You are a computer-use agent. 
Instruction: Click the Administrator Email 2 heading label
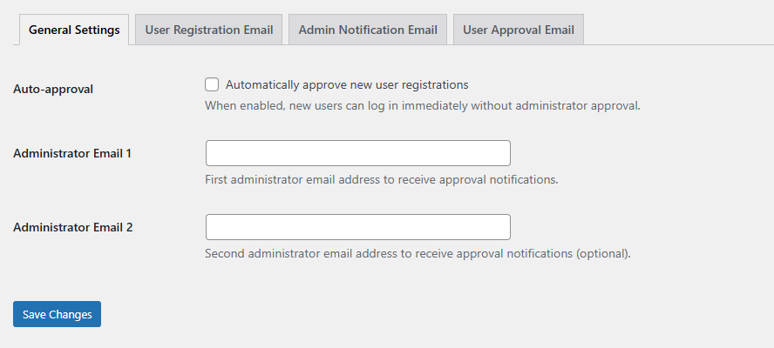tap(72, 227)
